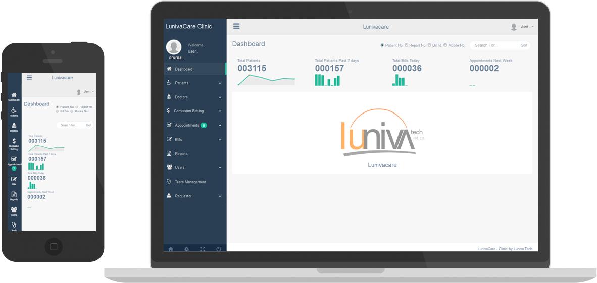Click the Go! button on laptop search
This screenshot has height=283, width=597.
coord(524,45)
